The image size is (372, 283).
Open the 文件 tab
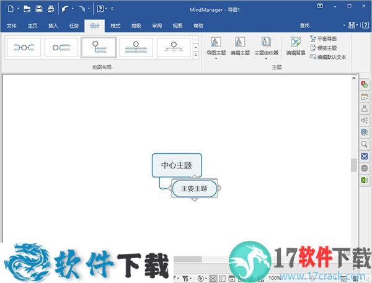click(x=11, y=25)
